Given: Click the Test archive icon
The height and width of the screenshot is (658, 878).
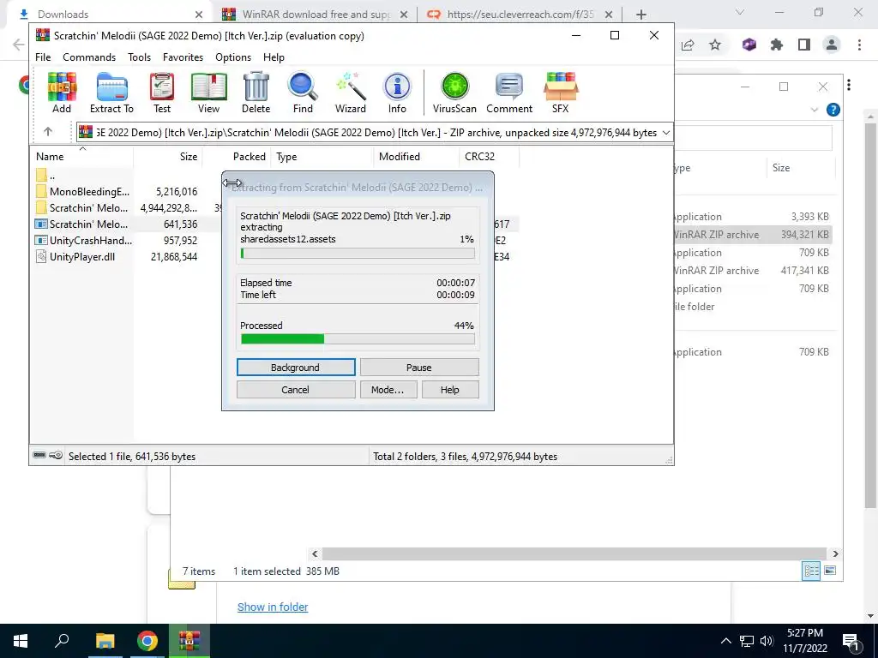Looking at the screenshot, I should tap(162, 93).
